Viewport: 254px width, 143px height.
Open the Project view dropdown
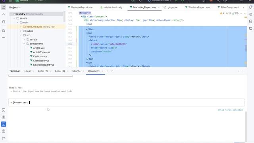click(15, 8)
